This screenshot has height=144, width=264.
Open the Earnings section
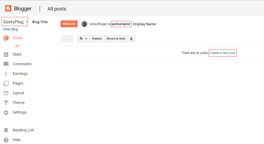tap(20, 74)
